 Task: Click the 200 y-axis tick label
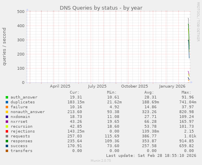(21, 54)
